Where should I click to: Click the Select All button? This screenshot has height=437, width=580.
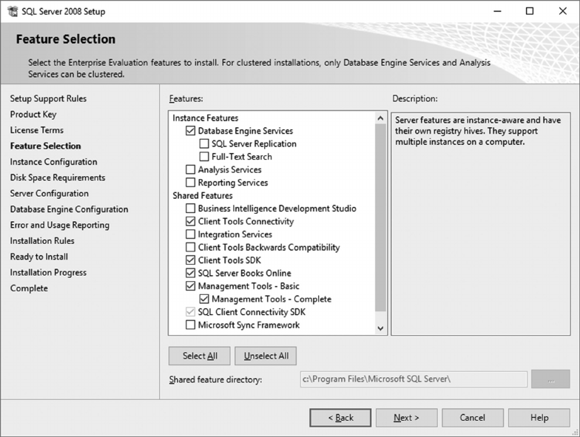tap(200, 356)
